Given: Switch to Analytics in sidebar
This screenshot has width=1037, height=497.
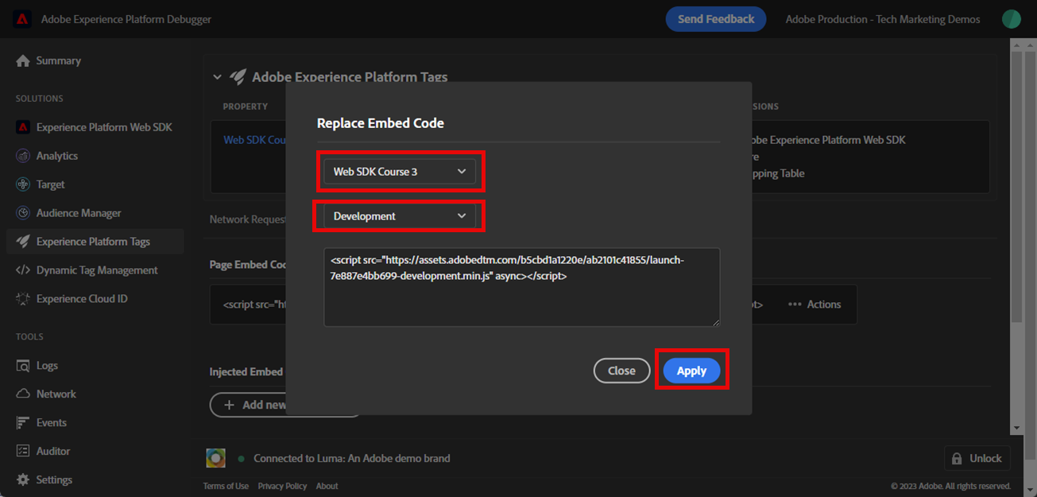Looking at the screenshot, I should (57, 156).
